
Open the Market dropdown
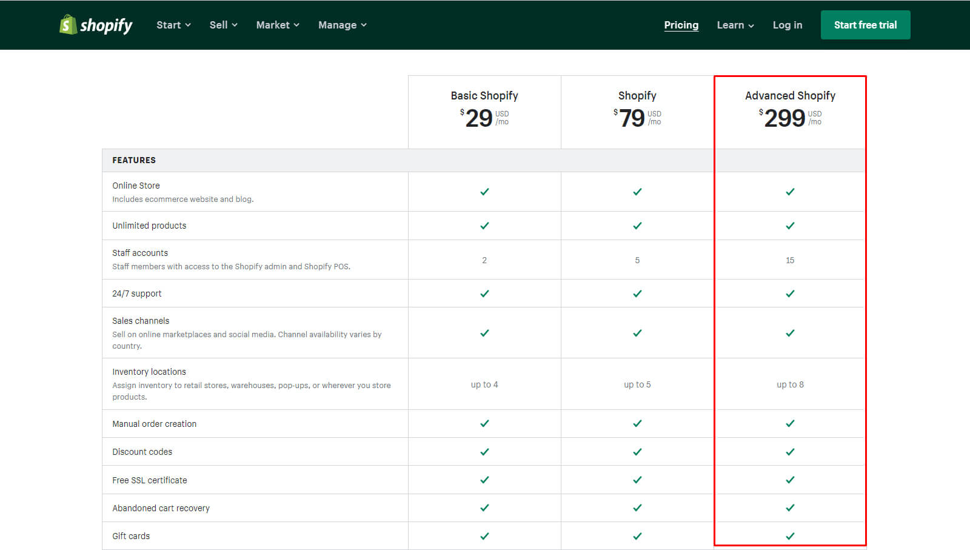278,25
